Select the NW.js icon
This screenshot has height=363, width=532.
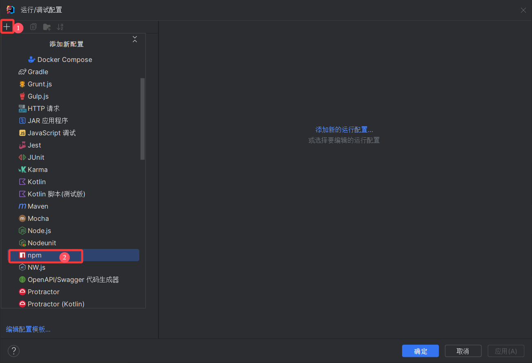(22, 267)
